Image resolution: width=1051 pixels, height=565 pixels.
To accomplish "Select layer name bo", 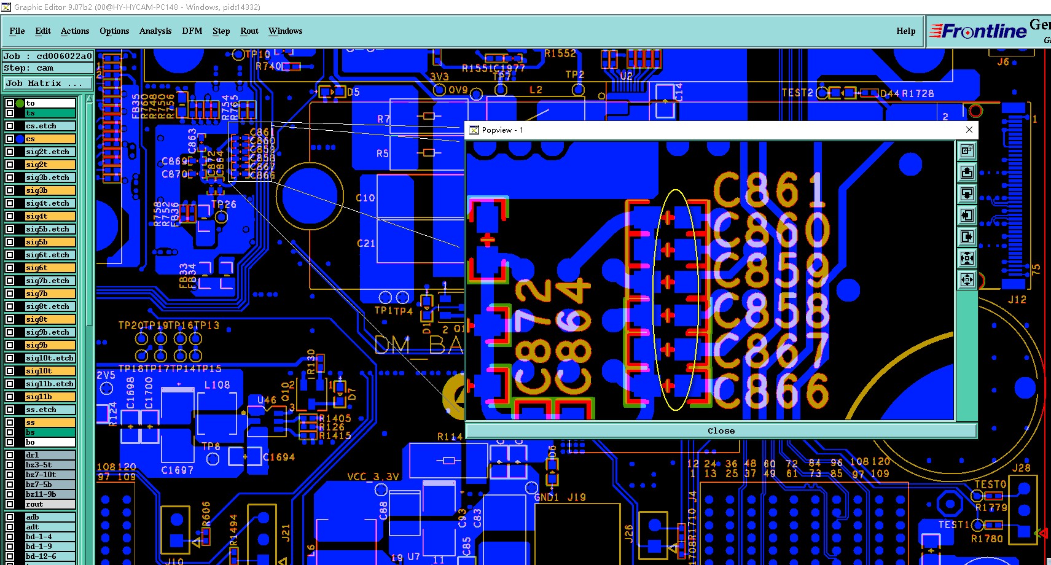I will click(50, 442).
